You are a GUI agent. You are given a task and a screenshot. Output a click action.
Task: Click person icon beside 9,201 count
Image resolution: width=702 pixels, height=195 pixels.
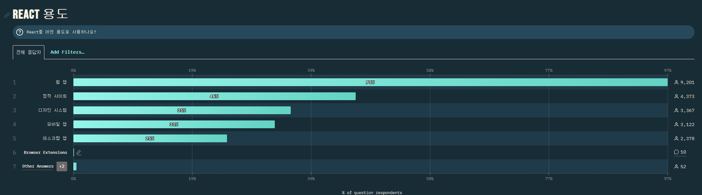pos(676,82)
